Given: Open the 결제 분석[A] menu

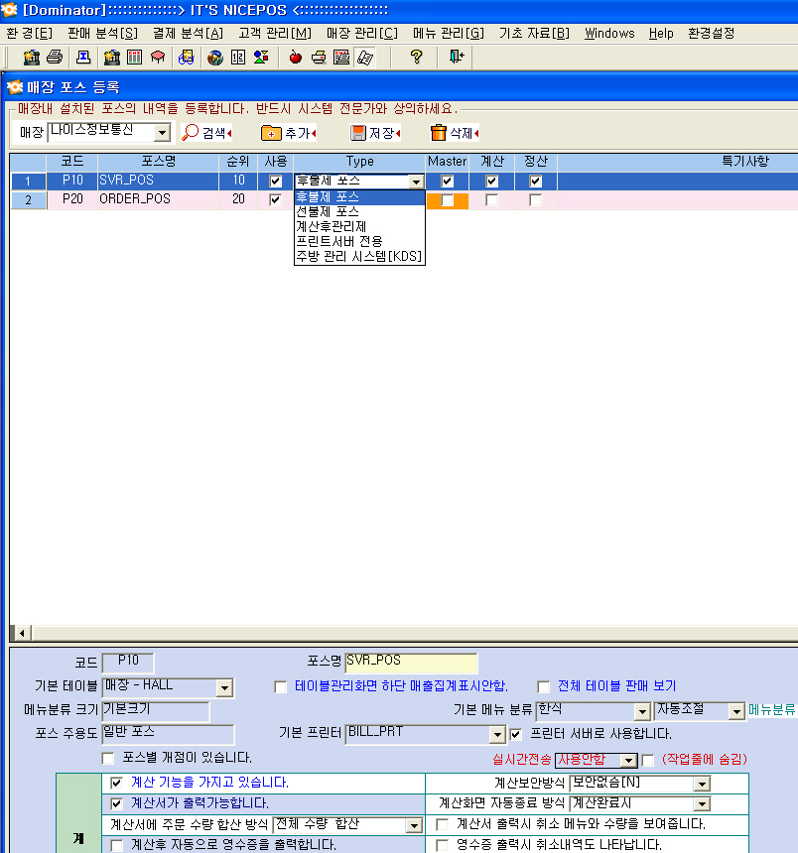Looking at the screenshot, I should [188, 33].
